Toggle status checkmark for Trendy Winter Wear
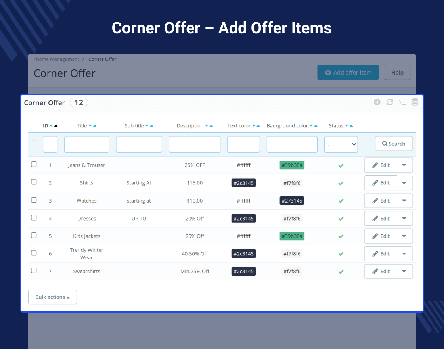This screenshot has width=444, height=349. tap(341, 254)
